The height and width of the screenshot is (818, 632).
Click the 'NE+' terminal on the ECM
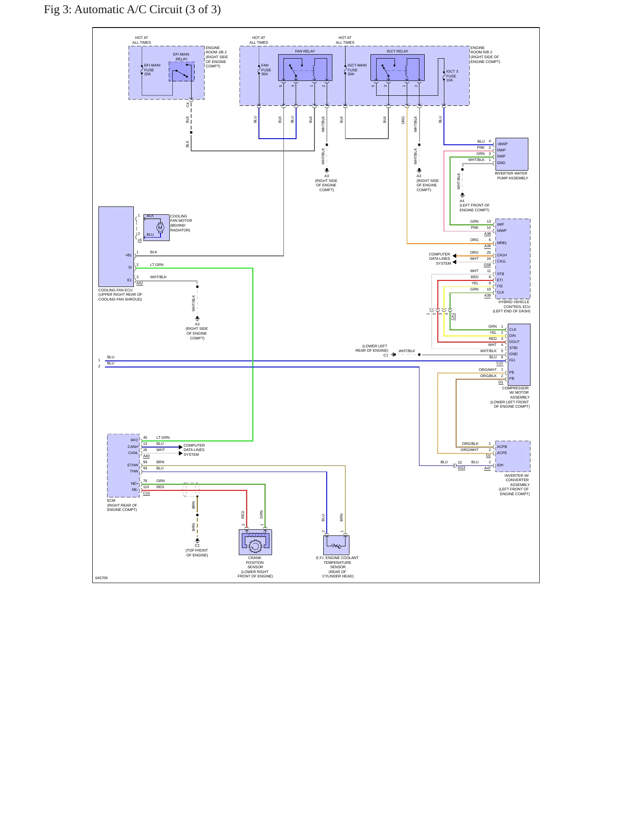coord(134,483)
